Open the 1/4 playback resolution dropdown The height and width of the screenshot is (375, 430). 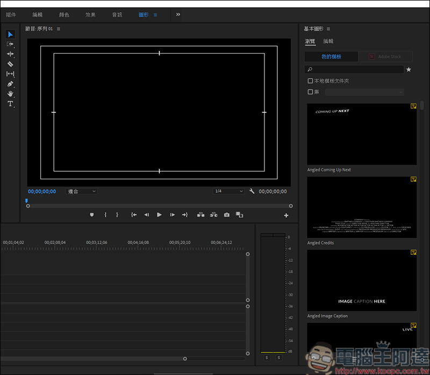229,191
